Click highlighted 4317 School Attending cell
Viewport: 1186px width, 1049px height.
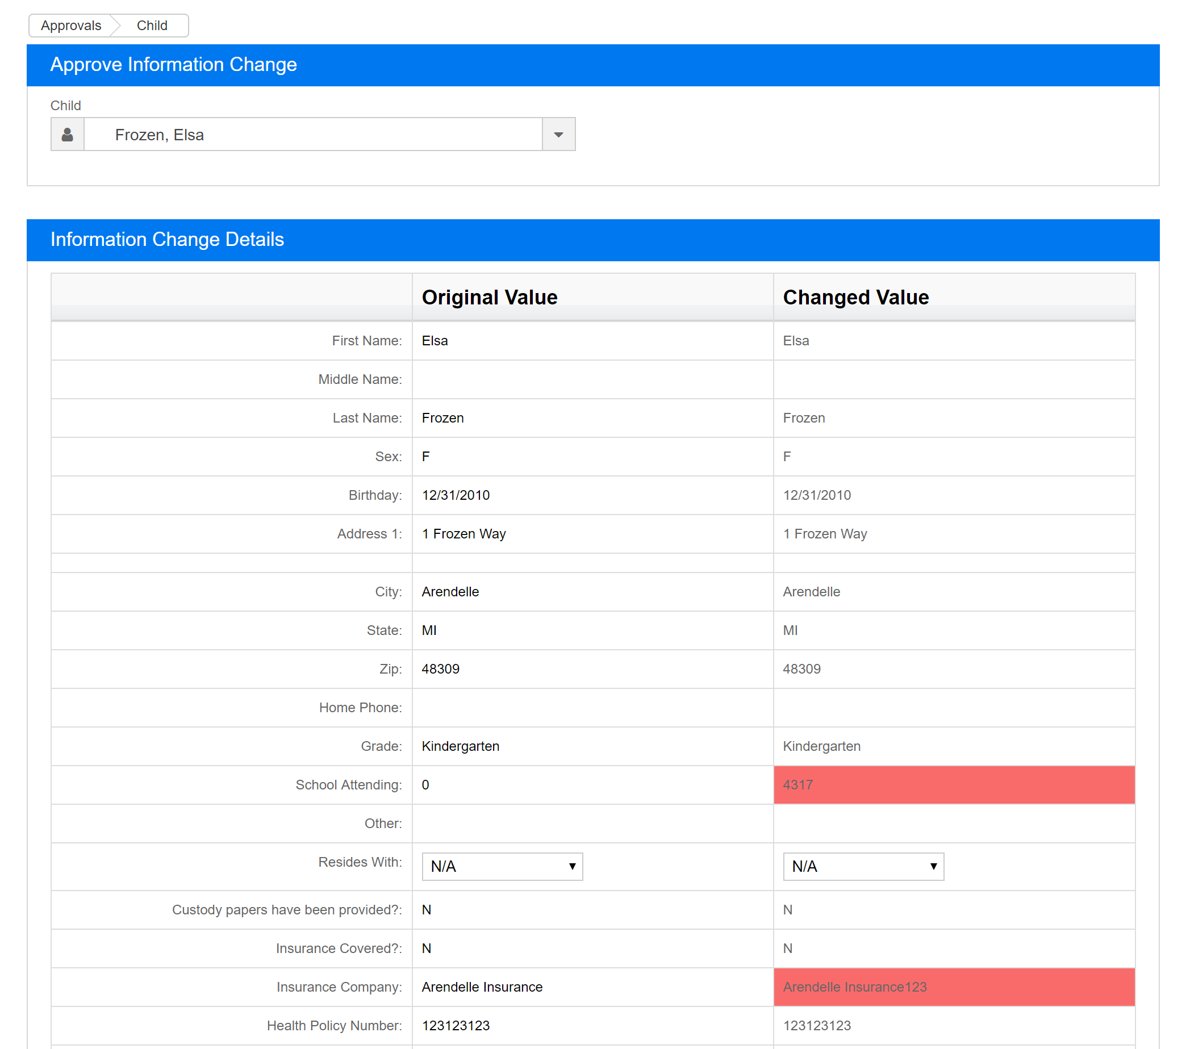(x=953, y=785)
